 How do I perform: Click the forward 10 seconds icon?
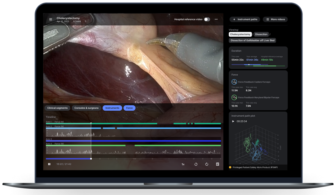pos(206,164)
